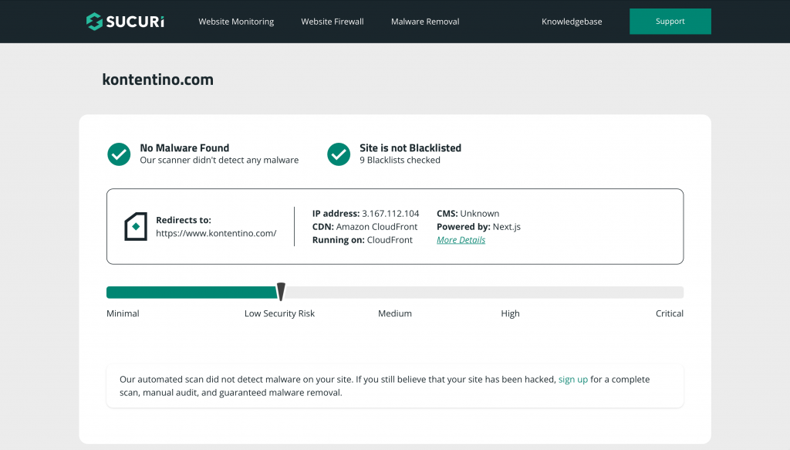Viewport: 790px width, 450px height.
Task: Select Malware Removal in the navigation
Action: pyautogui.click(x=425, y=22)
